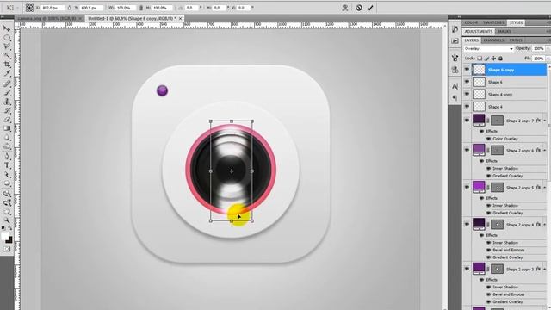551x310 pixels.
Task: Select the Dodge tool
Action: [x=7, y=147]
